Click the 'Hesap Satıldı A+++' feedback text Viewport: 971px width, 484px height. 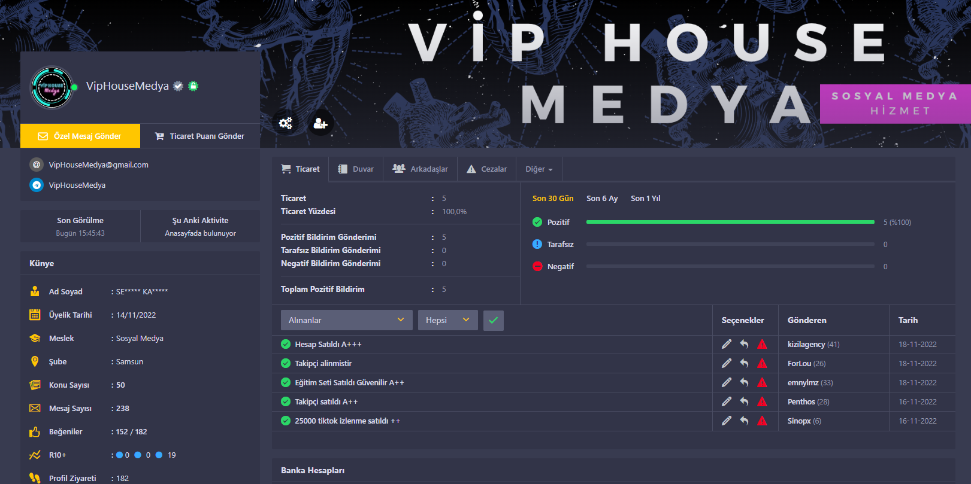(328, 344)
